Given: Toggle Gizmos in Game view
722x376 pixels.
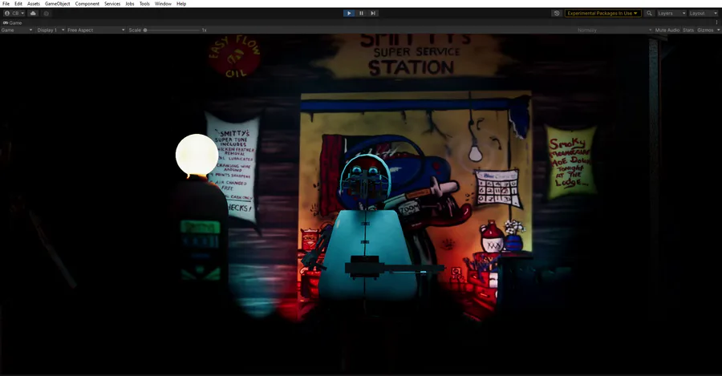Looking at the screenshot, I should [x=705, y=30].
